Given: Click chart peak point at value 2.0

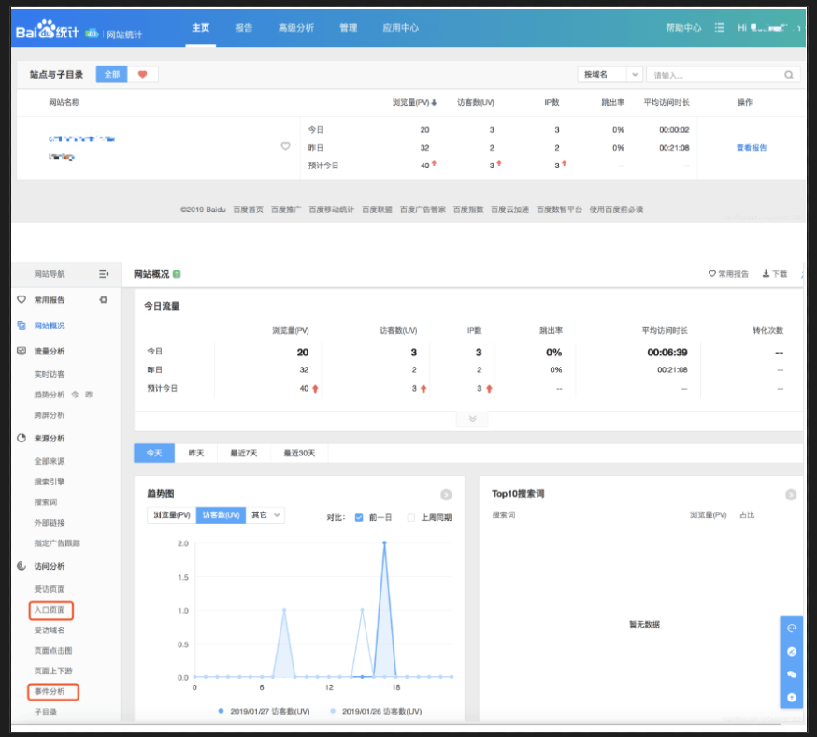Looking at the screenshot, I should 384,542.
